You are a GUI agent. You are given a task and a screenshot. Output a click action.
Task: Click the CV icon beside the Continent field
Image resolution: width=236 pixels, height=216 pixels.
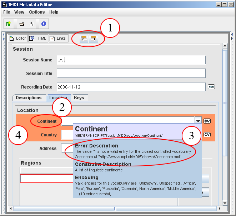(x=207, y=121)
